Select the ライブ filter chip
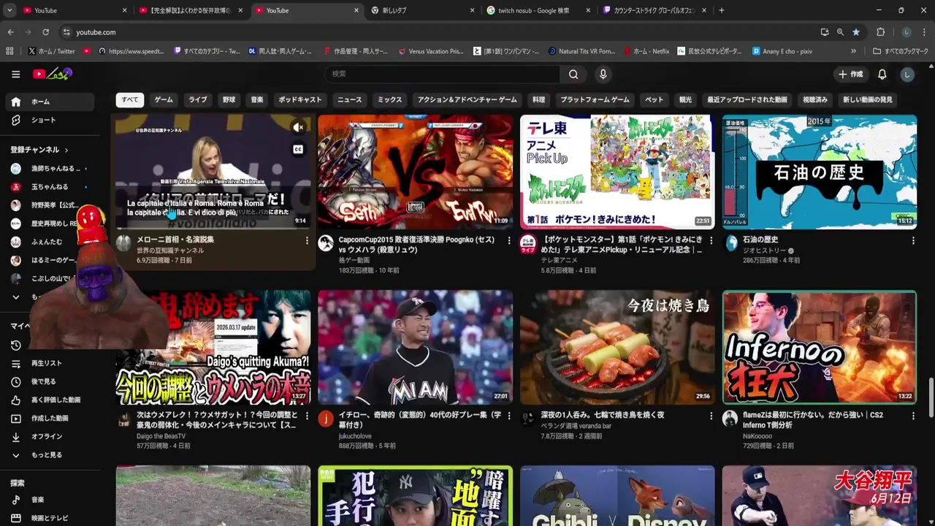Viewport: 935px width, 526px height. [x=198, y=99]
